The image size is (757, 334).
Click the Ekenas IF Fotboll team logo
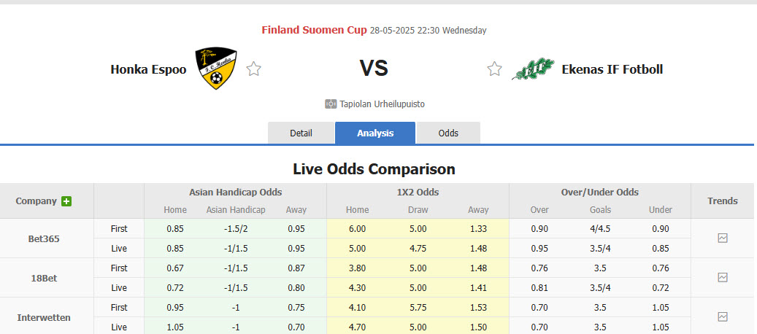533,69
